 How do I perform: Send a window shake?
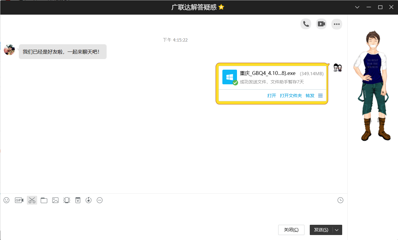(x=67, y=200)
